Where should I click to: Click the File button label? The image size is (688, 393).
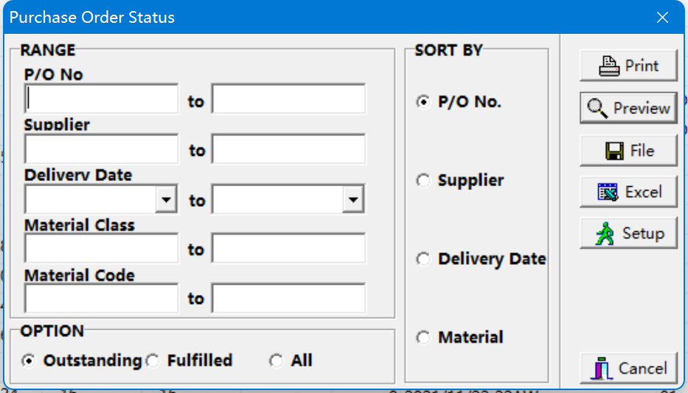642,151
